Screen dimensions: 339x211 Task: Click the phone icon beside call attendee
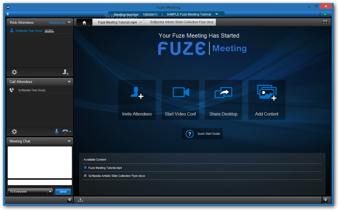click(12, 90)
